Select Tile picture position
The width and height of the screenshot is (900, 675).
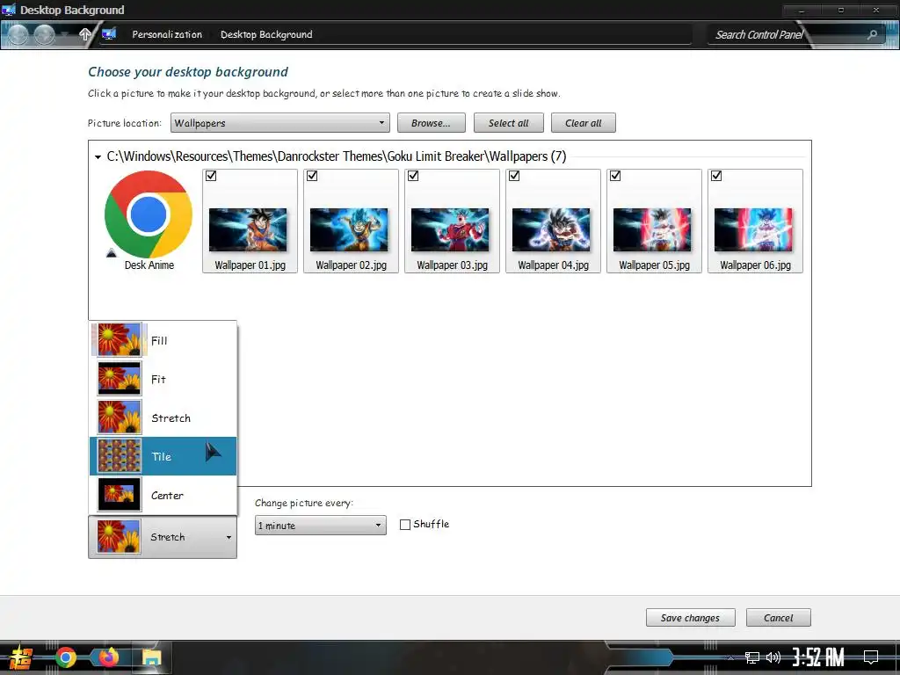163,456
